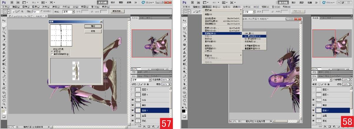Open 样式 dropdown in left options bar
This screenshot has height=129, width=354.
click(x=69, y=11)
